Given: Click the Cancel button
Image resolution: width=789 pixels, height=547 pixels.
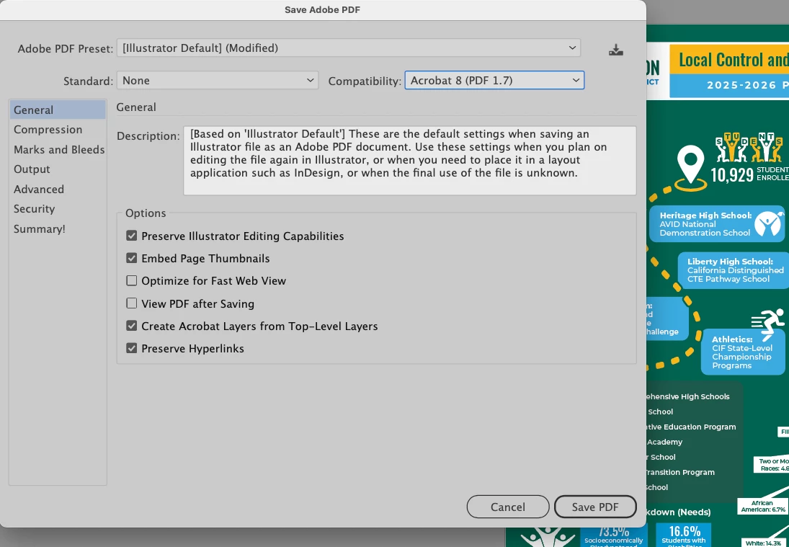Looking at the screenshot, I should [508, 507].
